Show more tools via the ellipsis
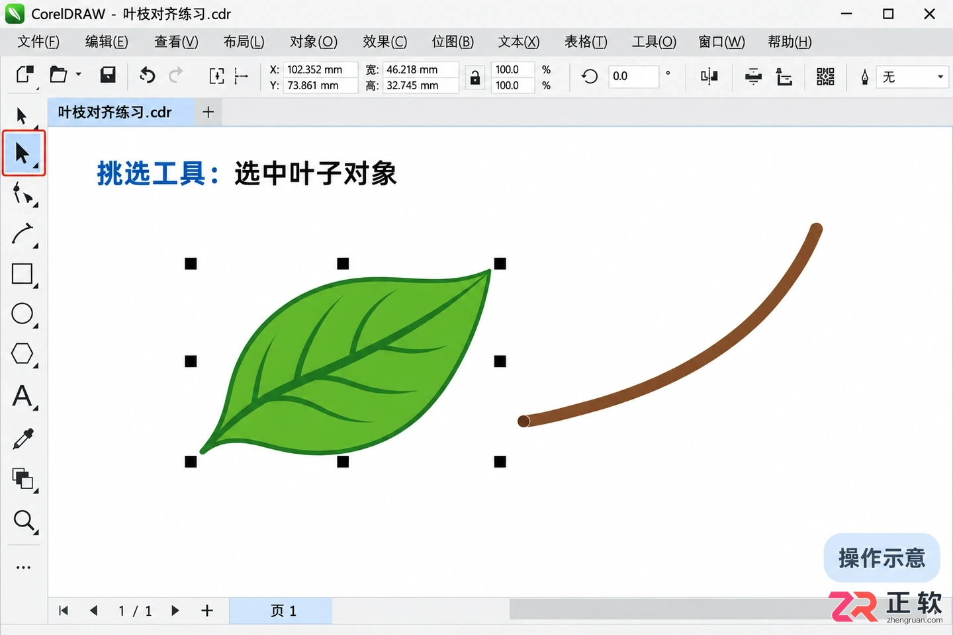The height and width of the screenshot is (635, 953). point(23,567)
